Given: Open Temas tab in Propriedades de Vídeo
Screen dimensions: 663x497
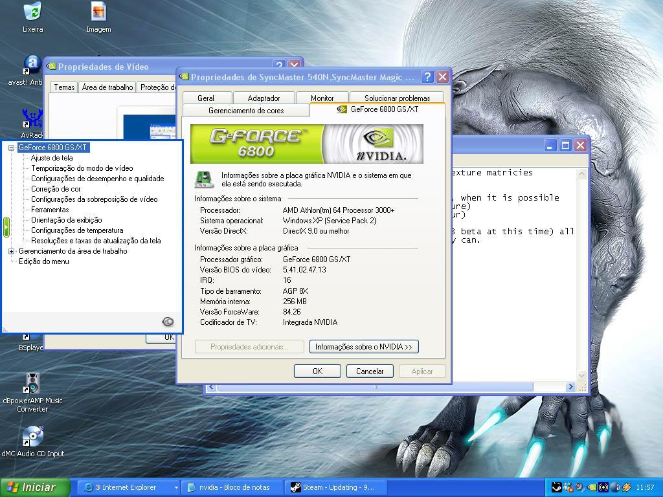Looking at the screenshot, I should click(64, 87).
